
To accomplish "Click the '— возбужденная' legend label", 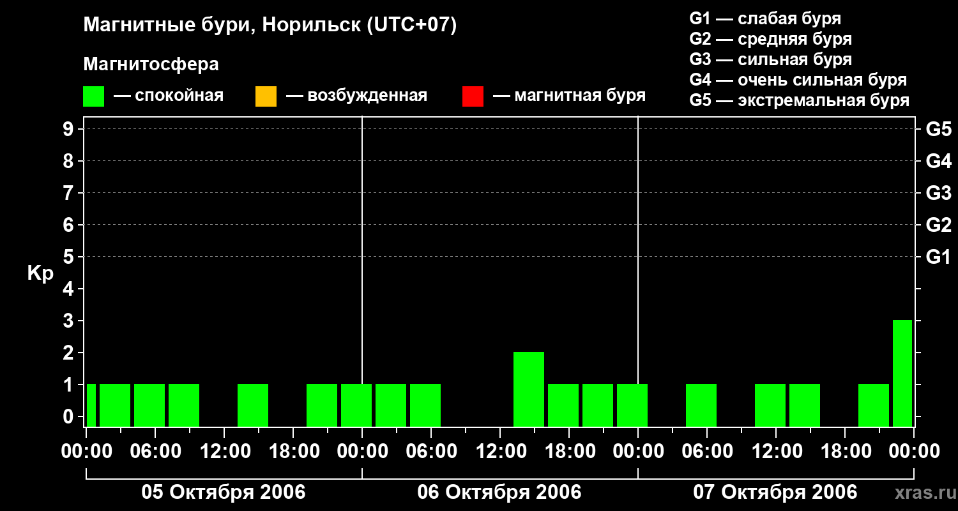I will click(x=356, y=96).
